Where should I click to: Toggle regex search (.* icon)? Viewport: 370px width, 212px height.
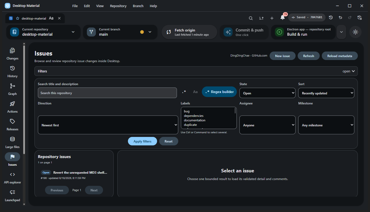184,92
